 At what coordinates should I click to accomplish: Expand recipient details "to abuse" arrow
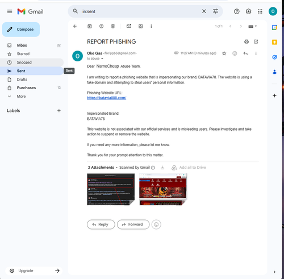point(102,59)
